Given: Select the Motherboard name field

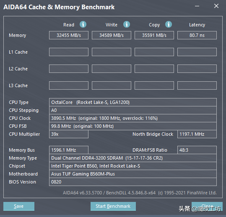Looking at the screenshot, I should coord(133,174).
